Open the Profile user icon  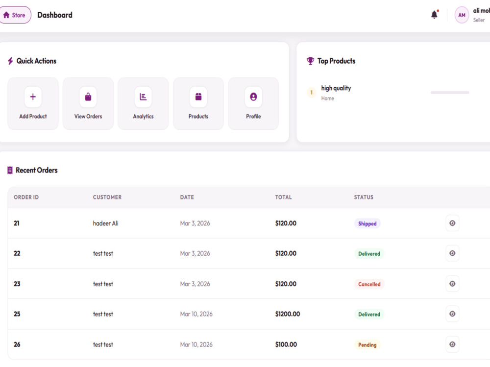[253, 97]
